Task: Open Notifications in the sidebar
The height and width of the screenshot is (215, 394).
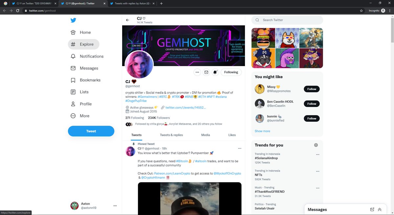Action: point(87,56)
